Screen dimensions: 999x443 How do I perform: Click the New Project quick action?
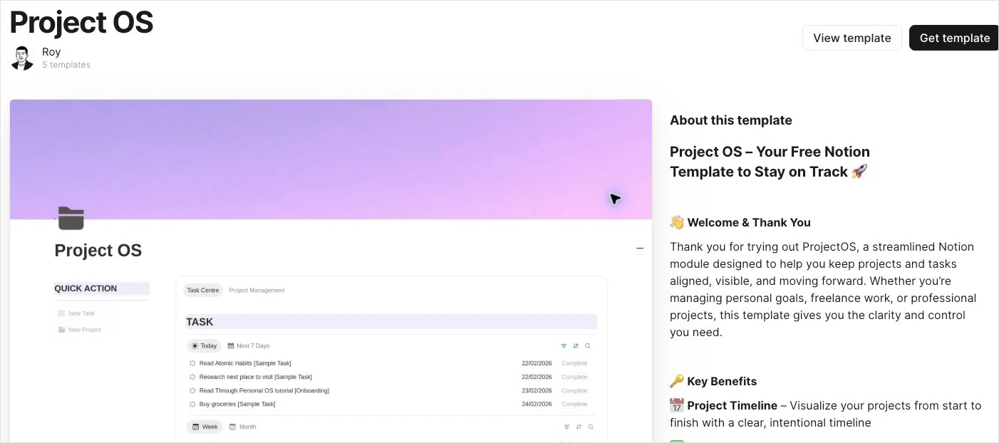(x=79, y=330)
